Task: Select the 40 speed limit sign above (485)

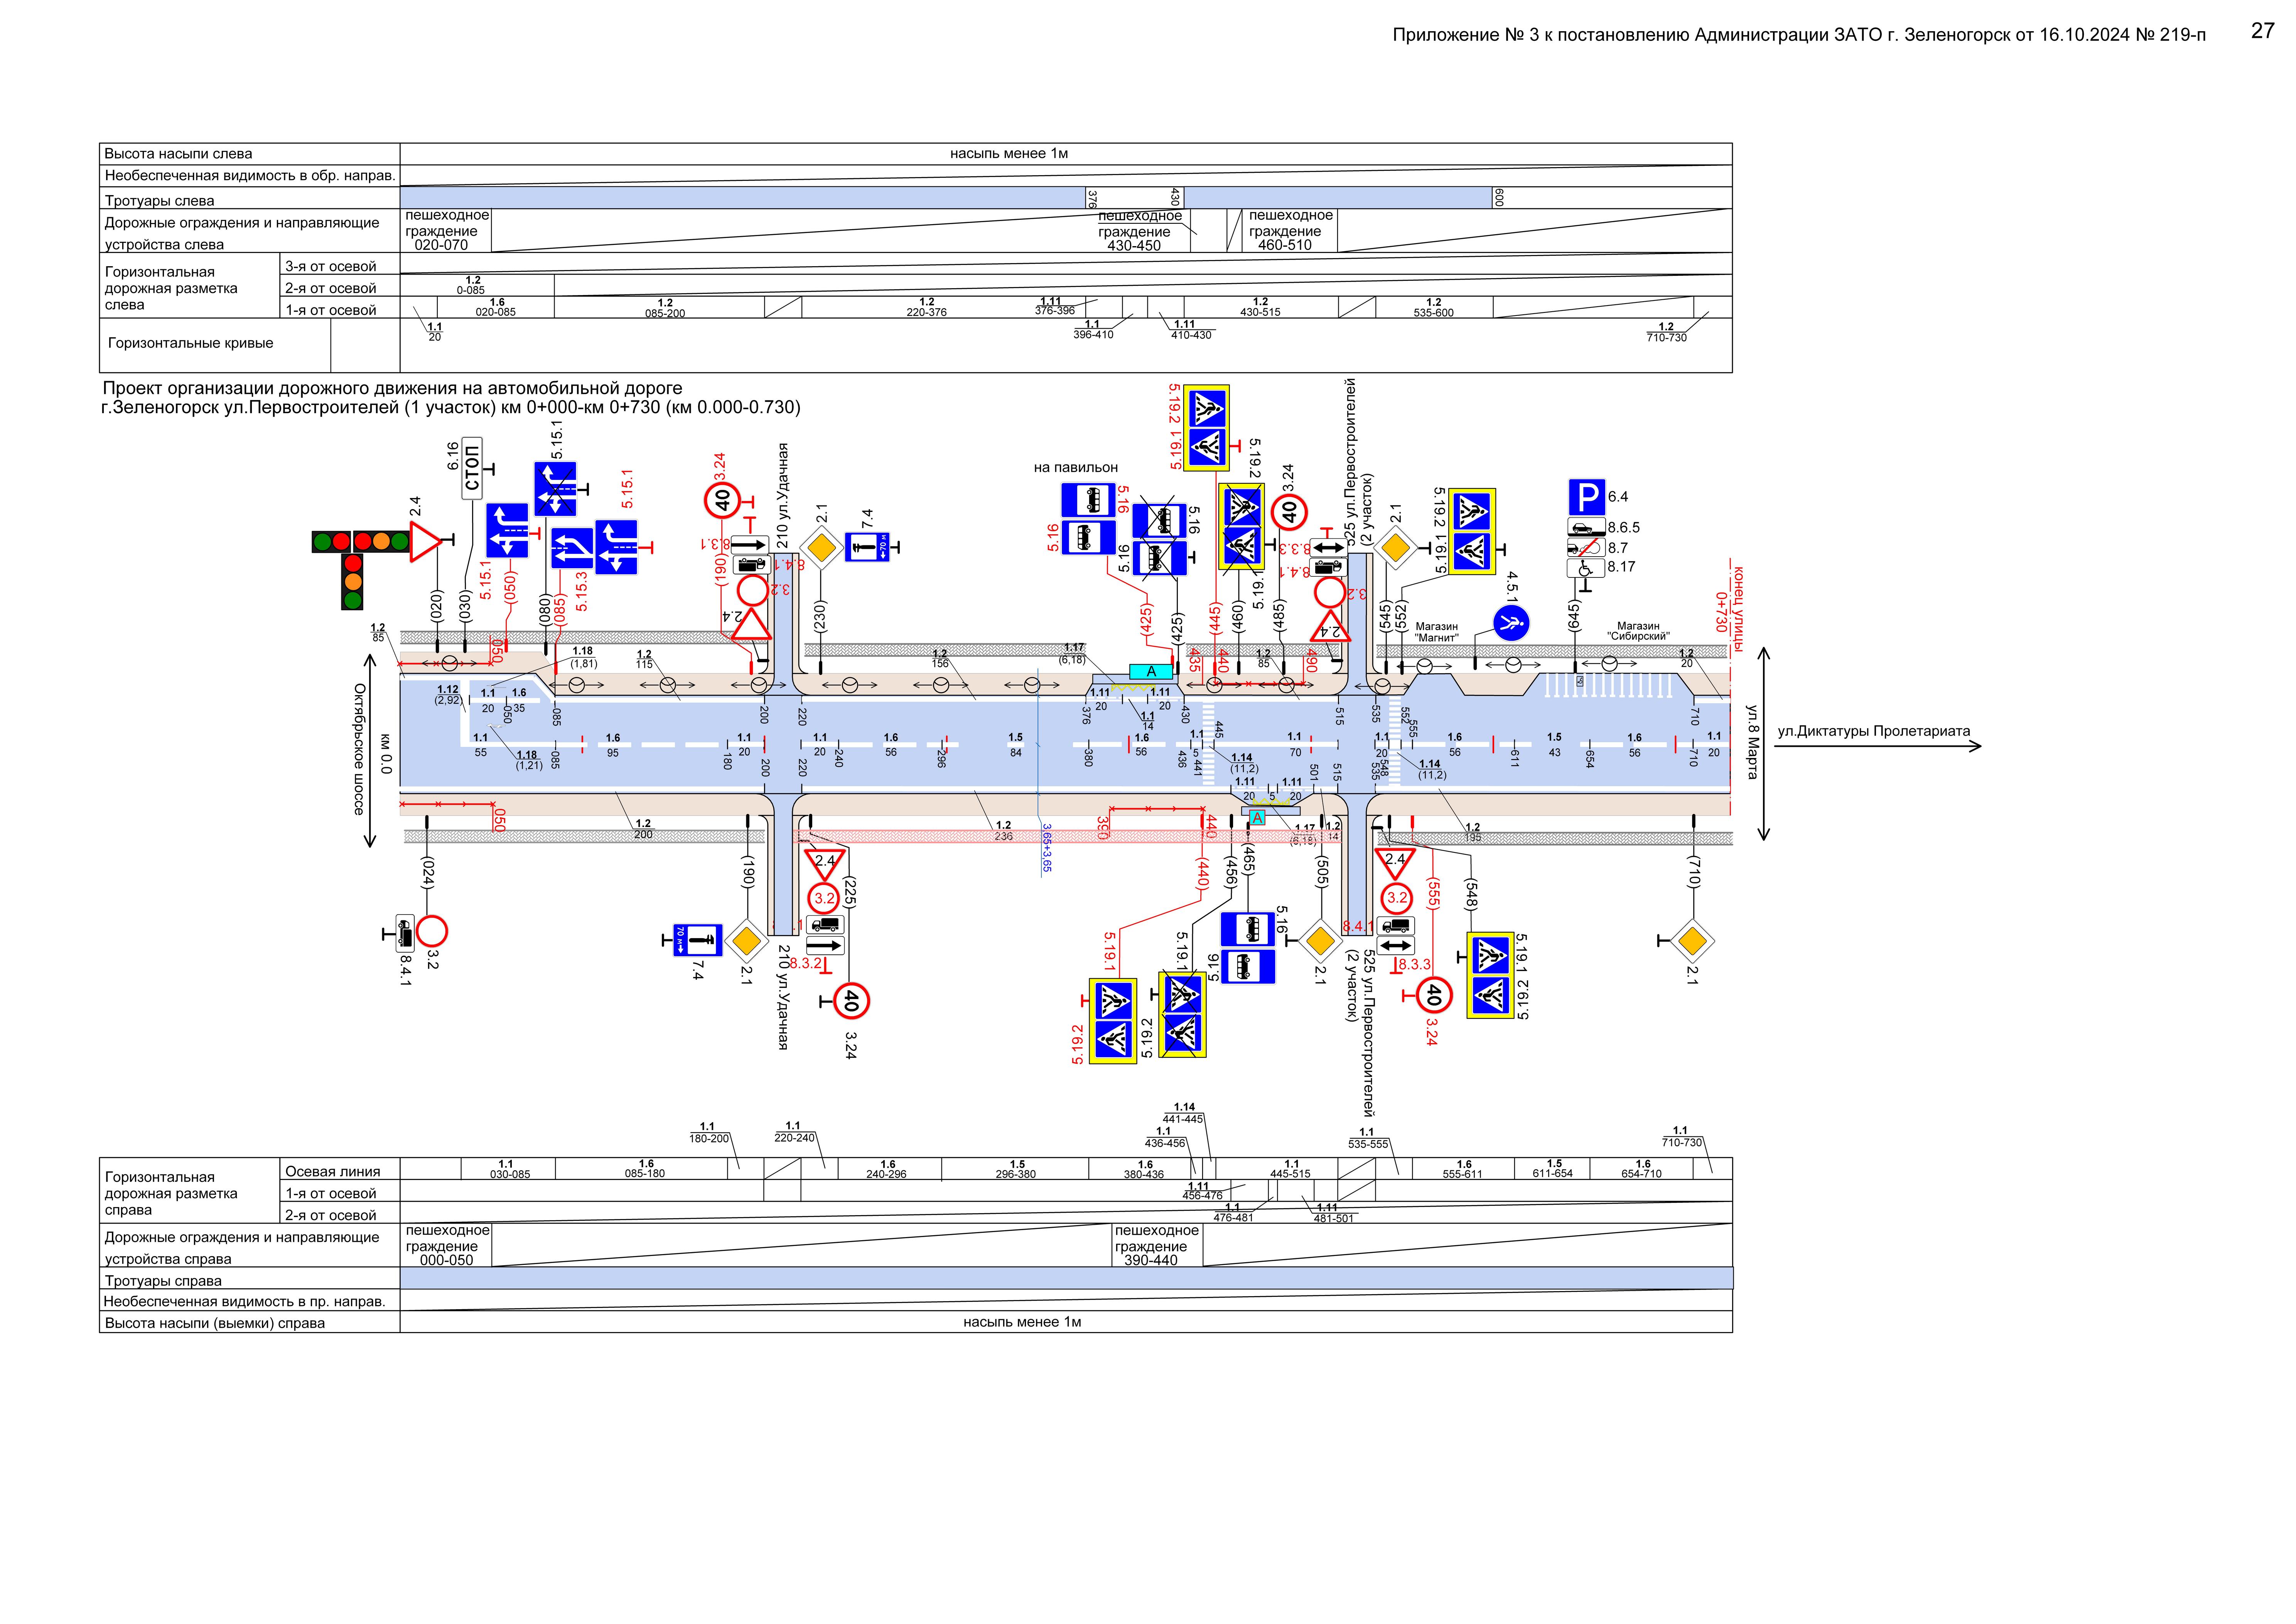Action: [1289, 512]
